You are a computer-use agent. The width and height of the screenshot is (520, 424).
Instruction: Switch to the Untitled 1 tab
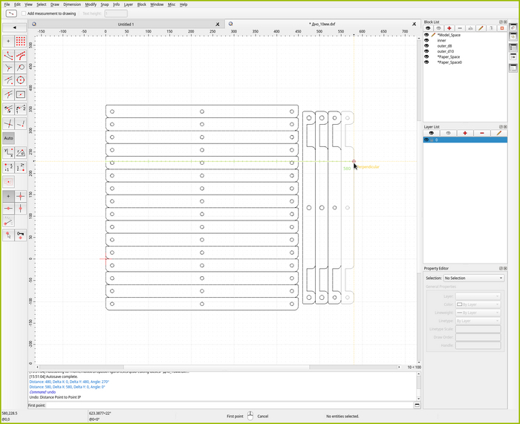tap(126, 24)
